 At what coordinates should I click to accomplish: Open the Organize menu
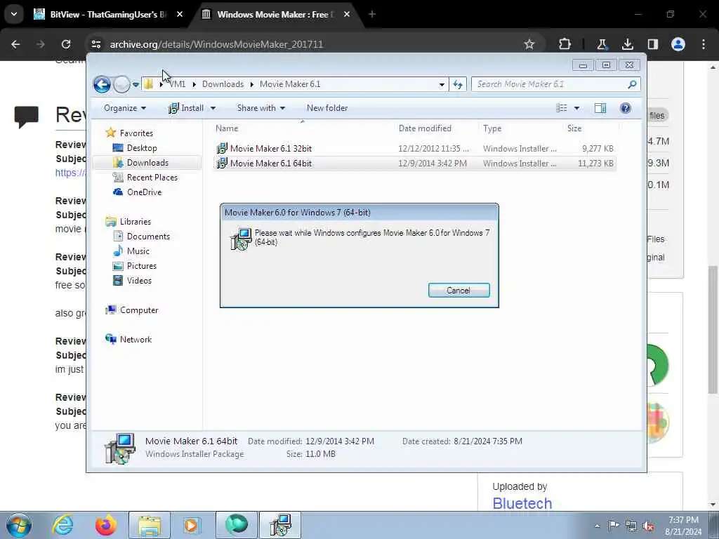click(x=125, y=108)
